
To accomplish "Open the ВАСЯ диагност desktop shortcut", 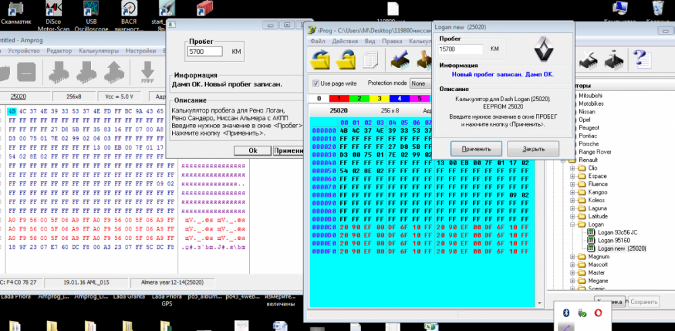I will [x=129, y=16].
